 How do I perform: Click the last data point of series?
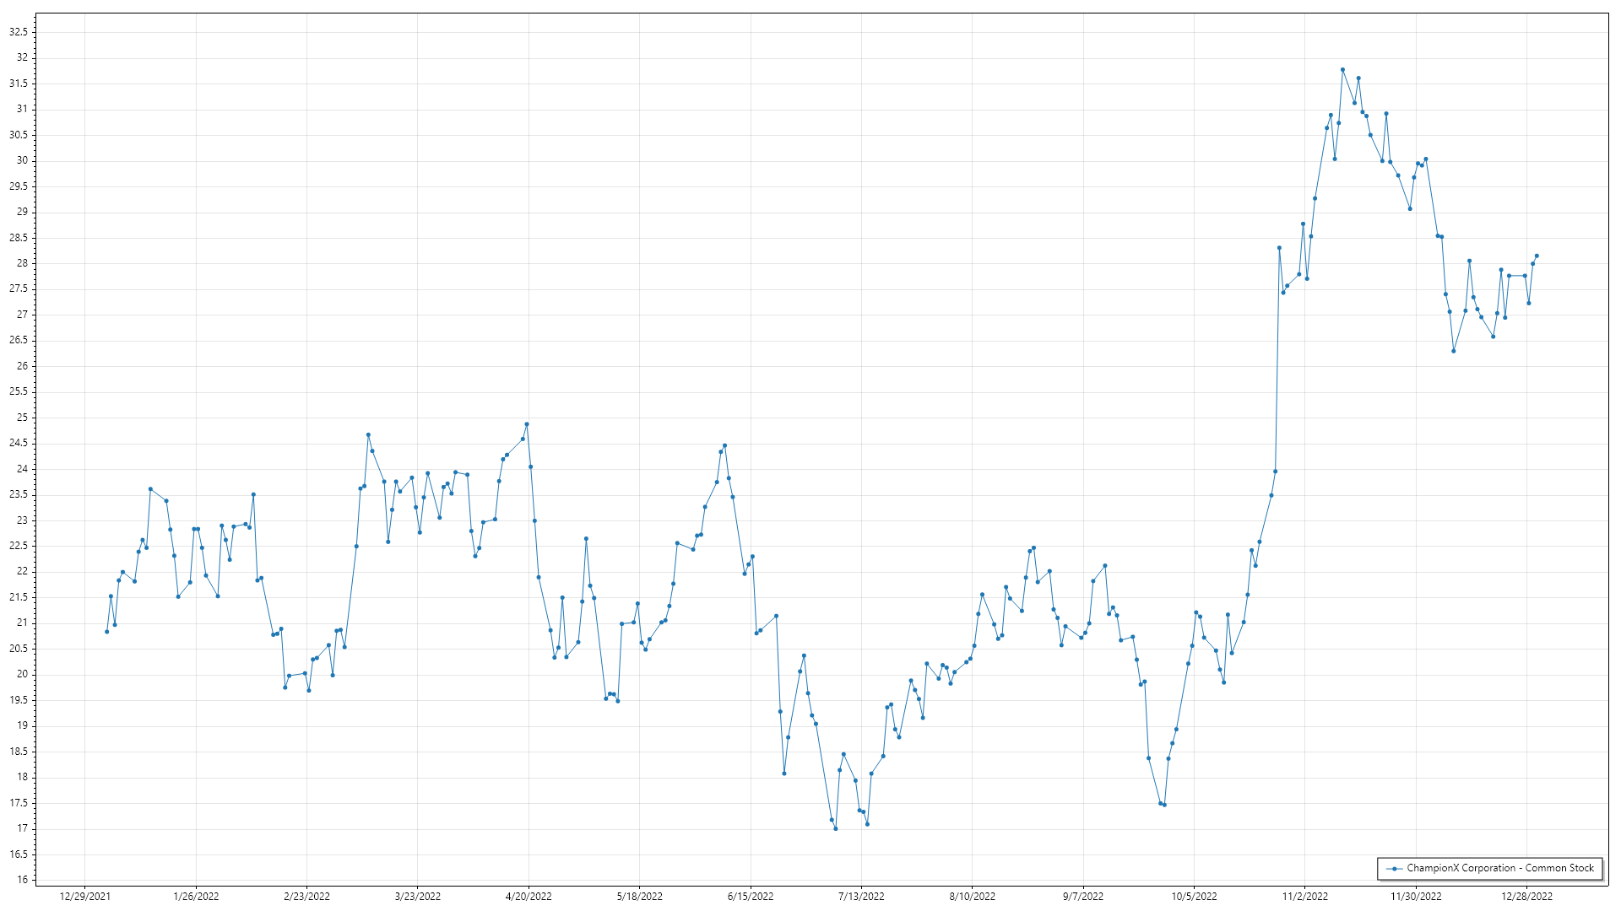(x=1537, y=256)
